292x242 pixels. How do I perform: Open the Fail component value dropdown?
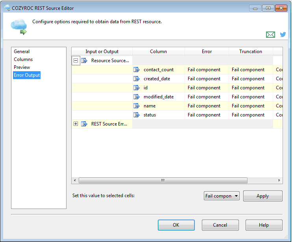[x=222, y=196]
